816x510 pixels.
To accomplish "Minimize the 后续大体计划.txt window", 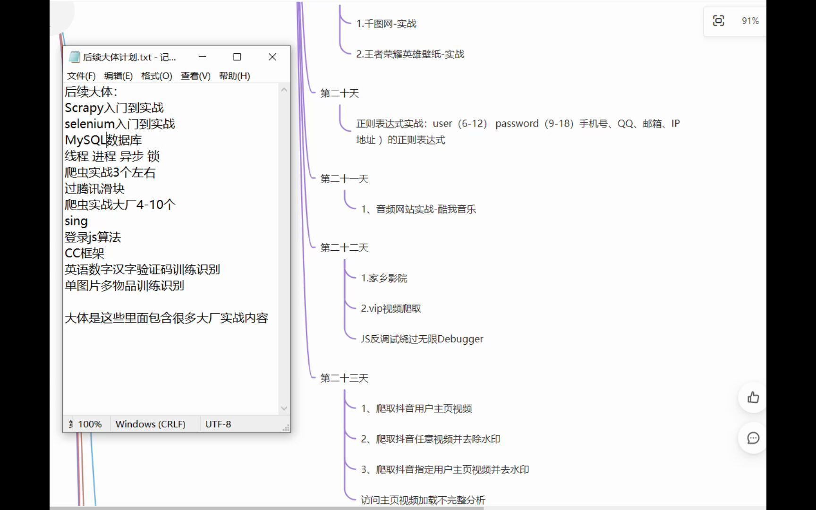I will pyautogui.click(x=202, y=57).
